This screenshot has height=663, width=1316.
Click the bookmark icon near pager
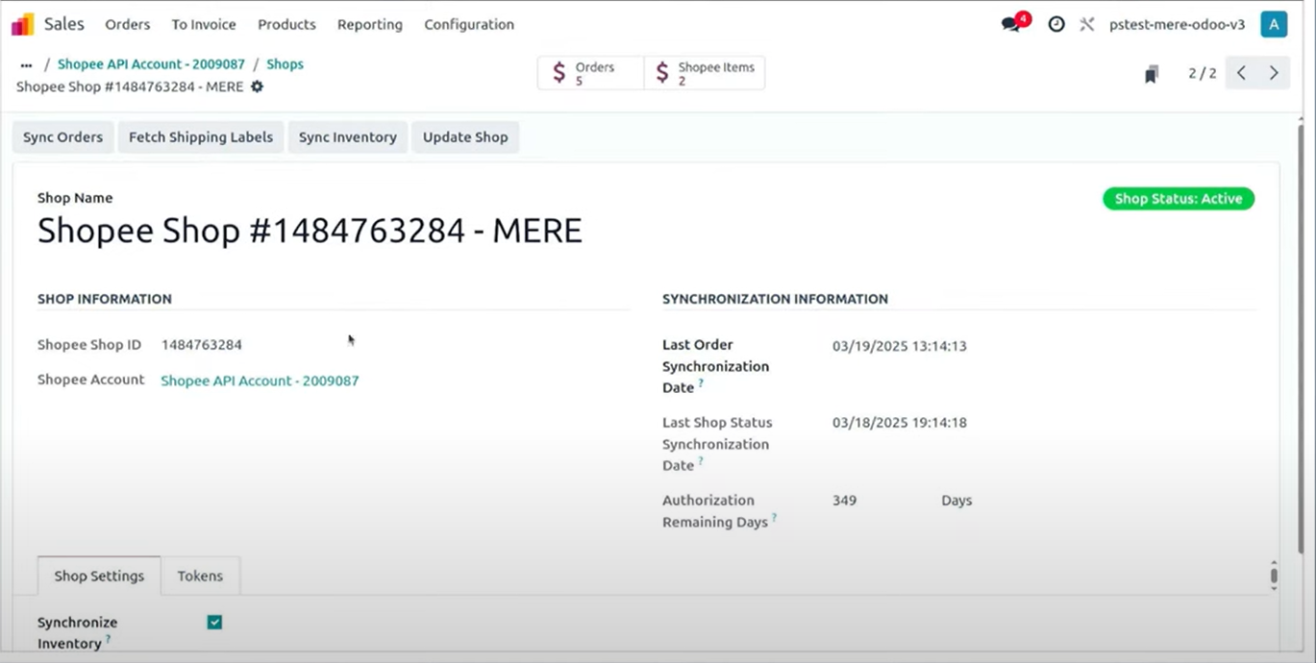pyautogui.click(x=1152, y=74)
